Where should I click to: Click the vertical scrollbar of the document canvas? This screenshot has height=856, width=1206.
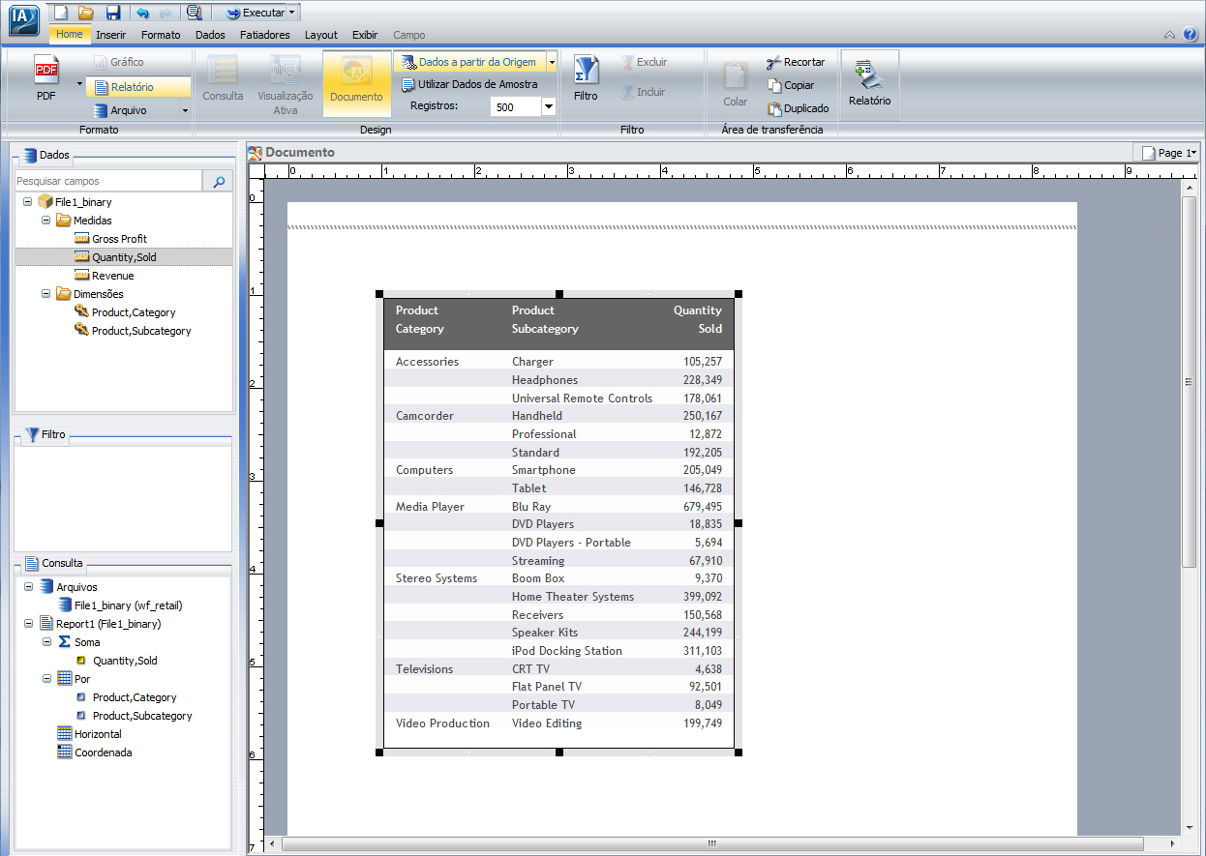1190,382
